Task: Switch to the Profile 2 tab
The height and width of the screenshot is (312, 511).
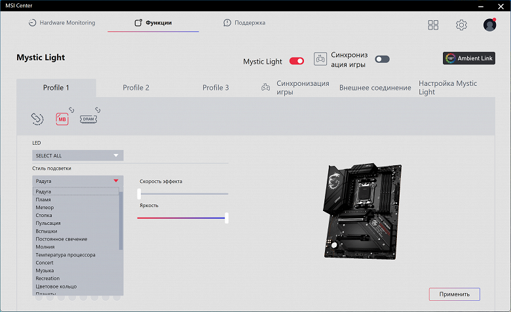Action: 136,88
